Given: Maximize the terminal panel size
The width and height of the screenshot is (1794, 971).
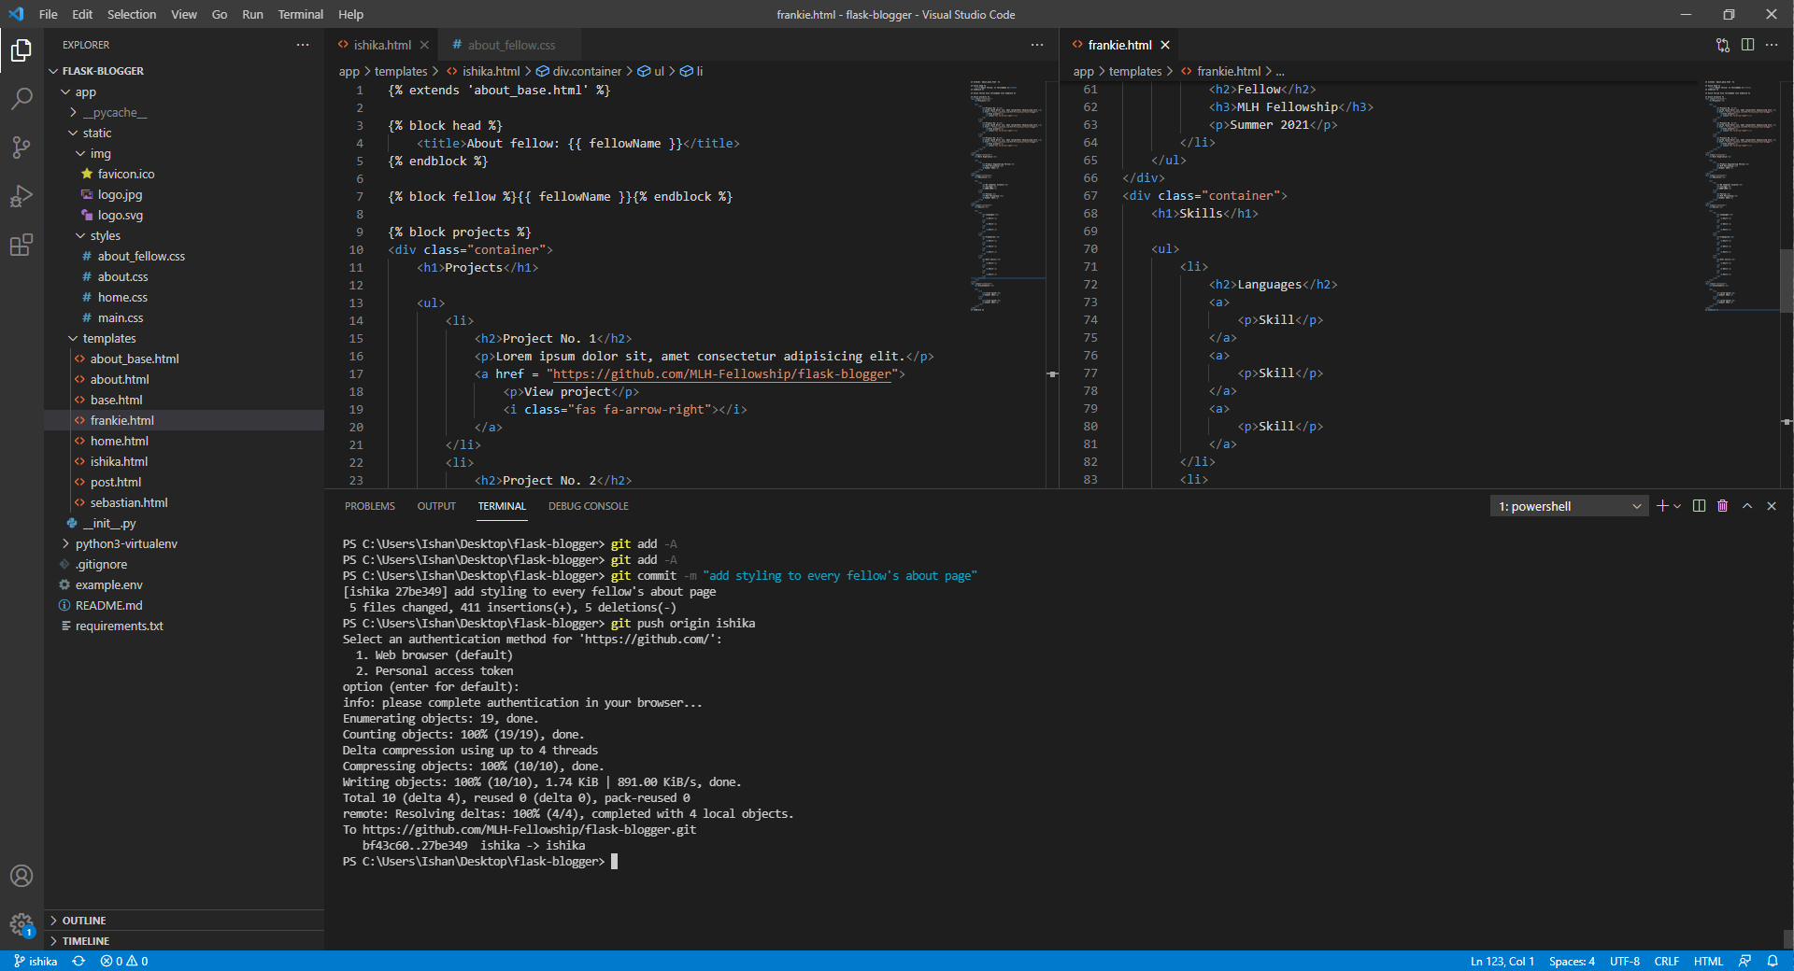Looking at the screenshot, I should pos(1747,506).
